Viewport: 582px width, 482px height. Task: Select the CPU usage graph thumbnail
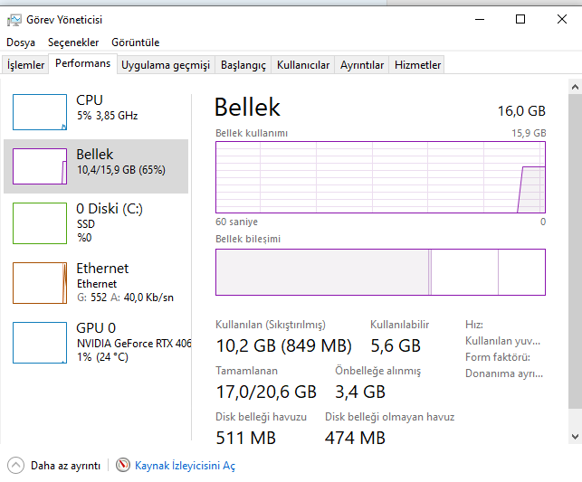click(40, 112)
